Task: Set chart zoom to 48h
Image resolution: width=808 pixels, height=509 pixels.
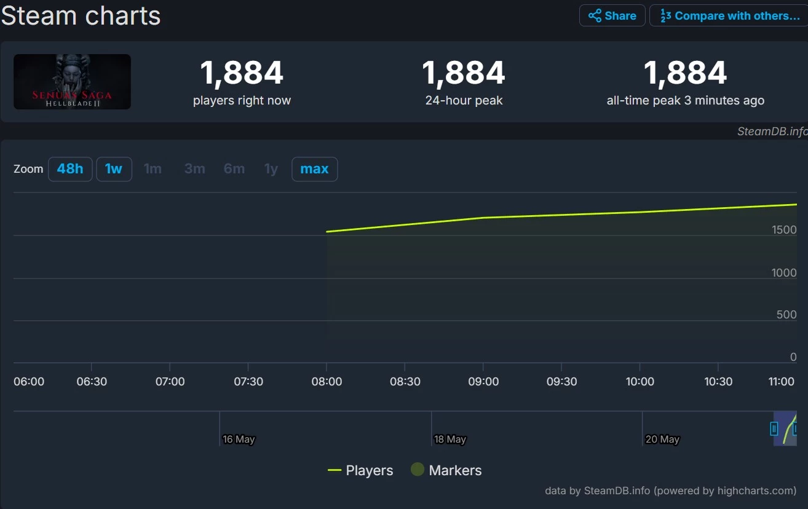Action: point(70,169)
